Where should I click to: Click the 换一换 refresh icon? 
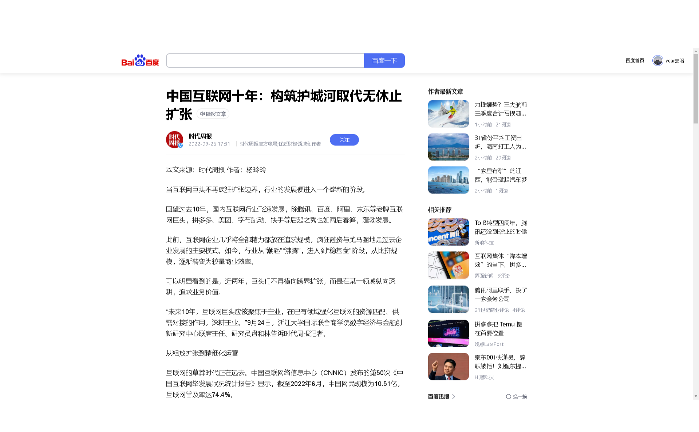pos(508,397)
